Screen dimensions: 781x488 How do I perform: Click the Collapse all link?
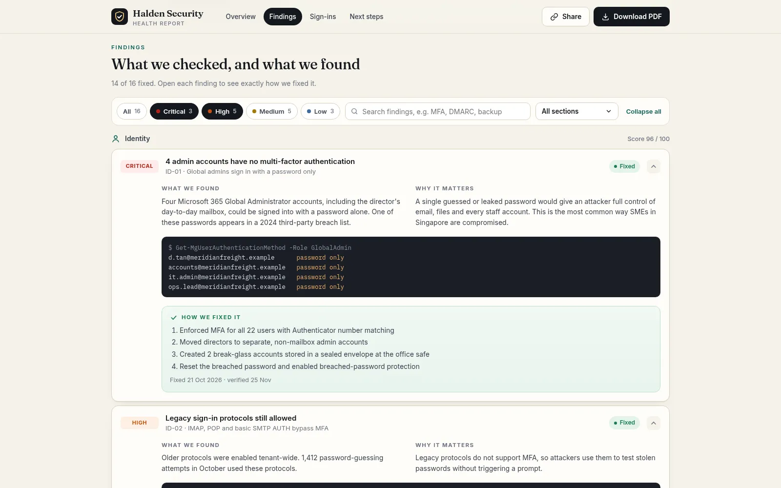(x=644, y=112)
